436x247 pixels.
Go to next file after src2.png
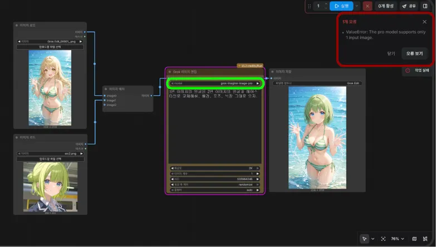click(81, 153)
